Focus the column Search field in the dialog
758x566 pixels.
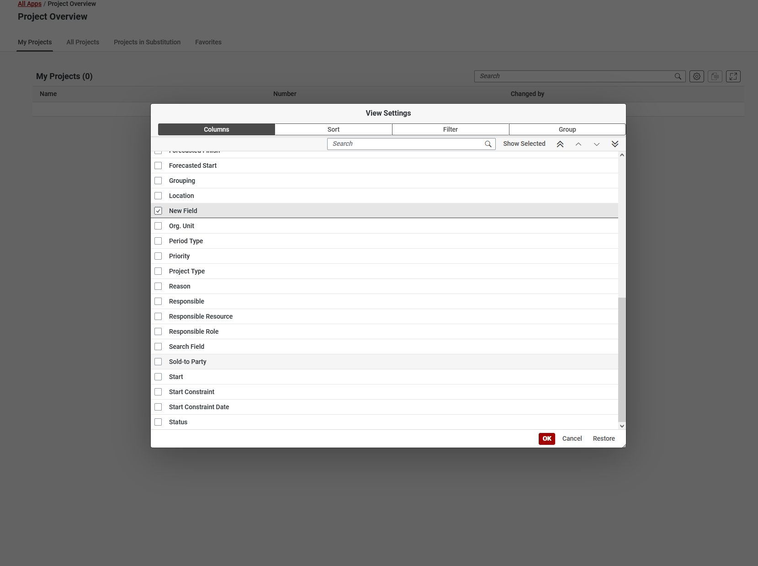tap(407, 144)
